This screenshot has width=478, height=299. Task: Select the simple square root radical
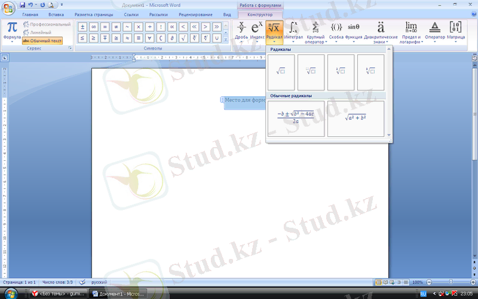pos(281,72)
